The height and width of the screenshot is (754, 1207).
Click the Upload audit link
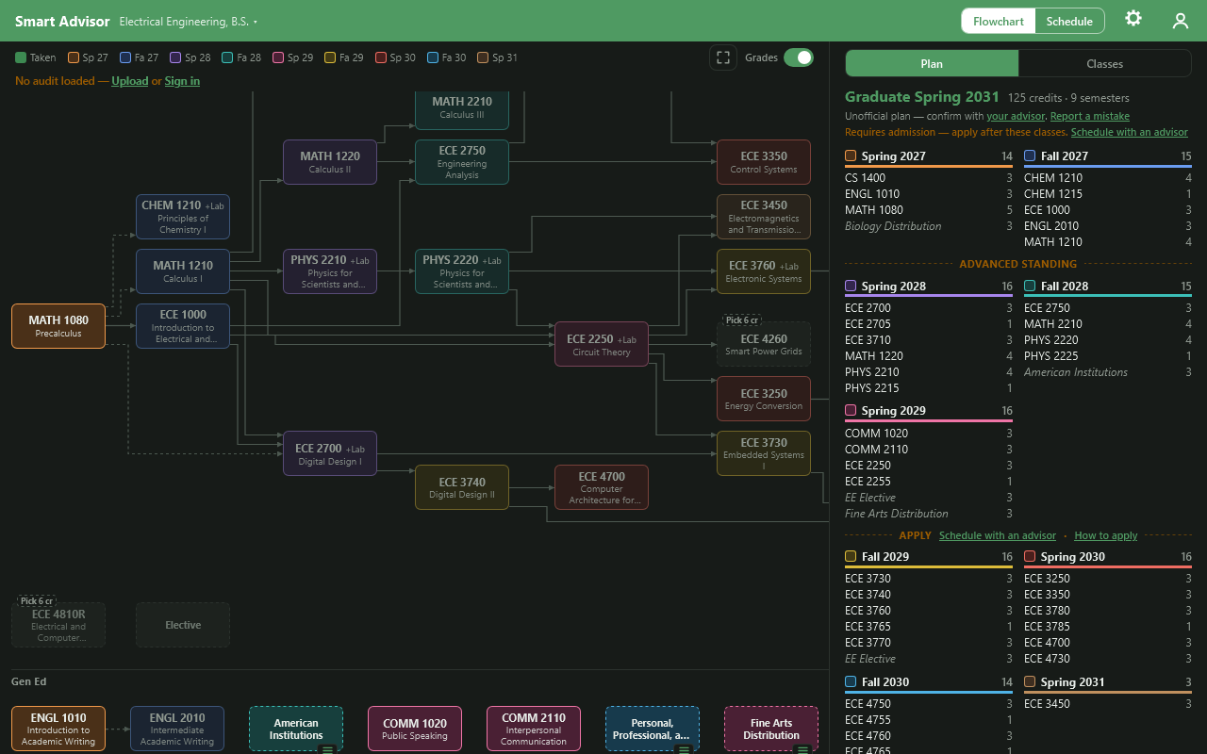(130, 81)
